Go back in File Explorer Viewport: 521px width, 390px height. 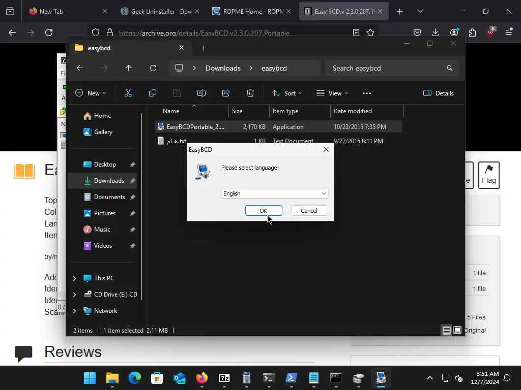click(x=80, y=68)
